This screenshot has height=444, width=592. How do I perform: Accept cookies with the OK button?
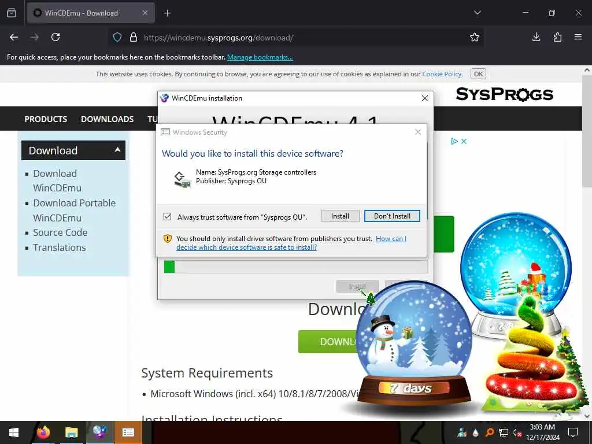click(478, 74)
